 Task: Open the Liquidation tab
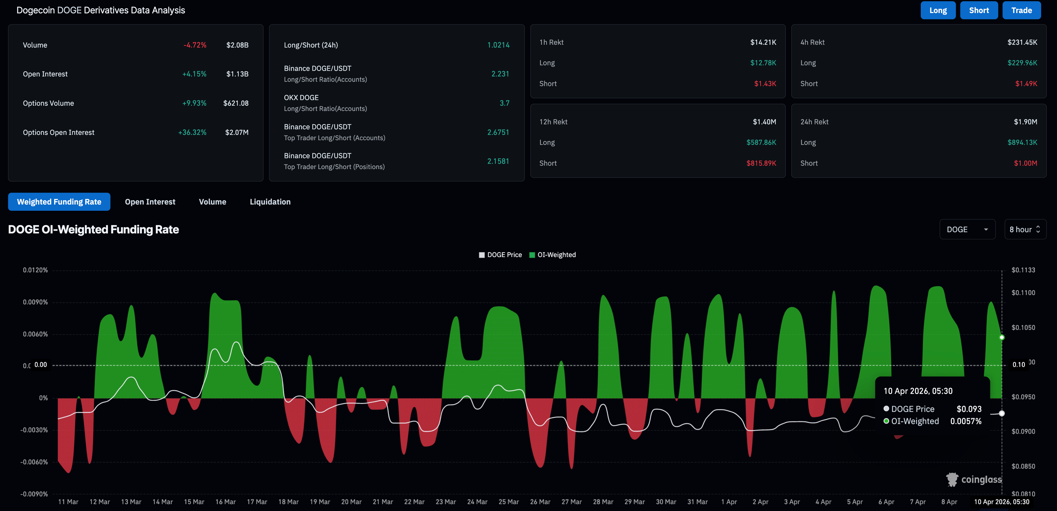pyautogui.click(x=270, y=202)
